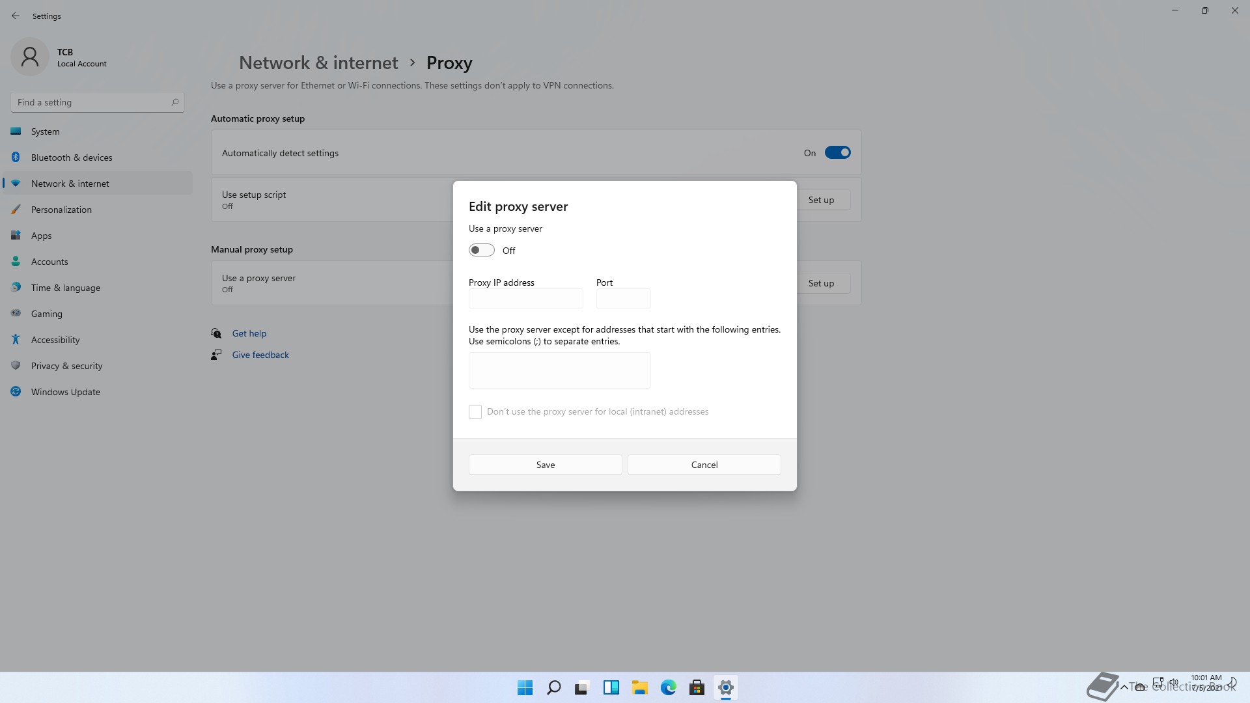This screenshot has width=1250, height=703.
Task: Open Windows Start button on taskbar
Action: click(x=525, y=687)
